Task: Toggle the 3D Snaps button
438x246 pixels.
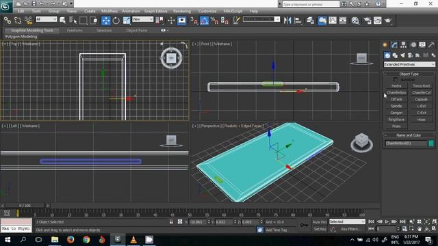Action: 194,20
